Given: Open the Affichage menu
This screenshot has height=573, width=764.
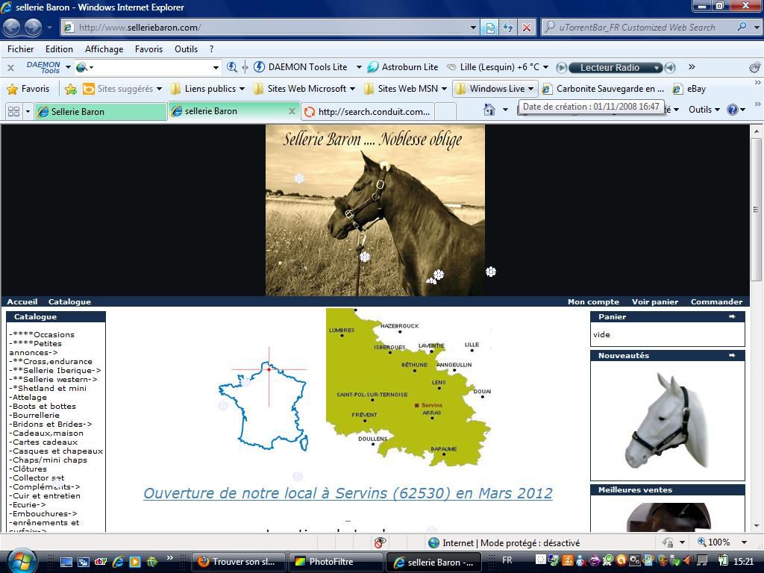Looking at the screenshot, I should pyautogui.click(x=104, y=49).
